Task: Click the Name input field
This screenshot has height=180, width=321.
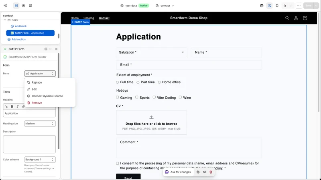Action: coord(226,52)
